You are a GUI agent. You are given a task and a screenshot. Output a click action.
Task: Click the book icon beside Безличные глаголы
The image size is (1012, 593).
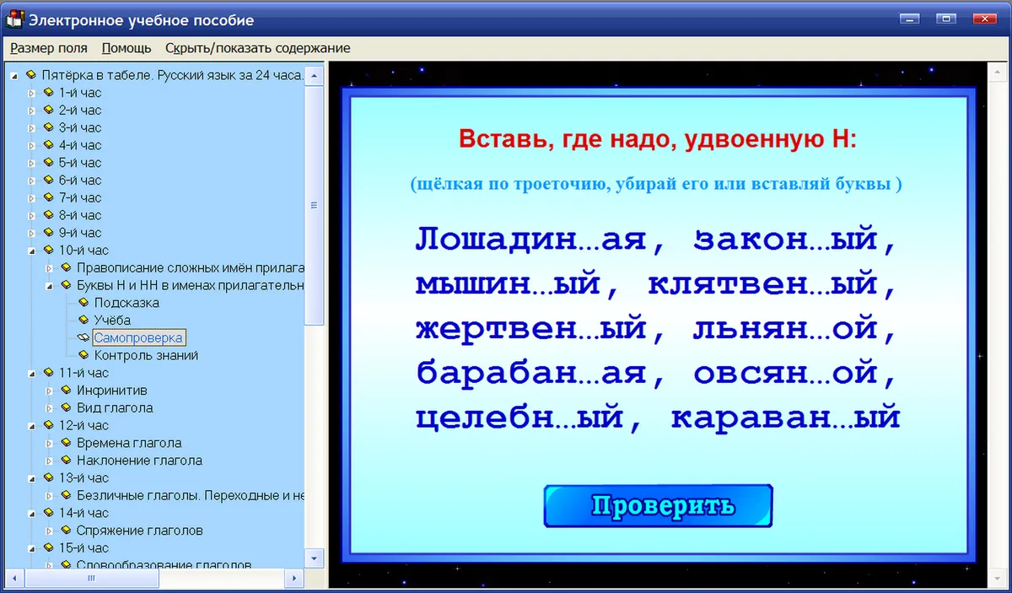(66, 496)
